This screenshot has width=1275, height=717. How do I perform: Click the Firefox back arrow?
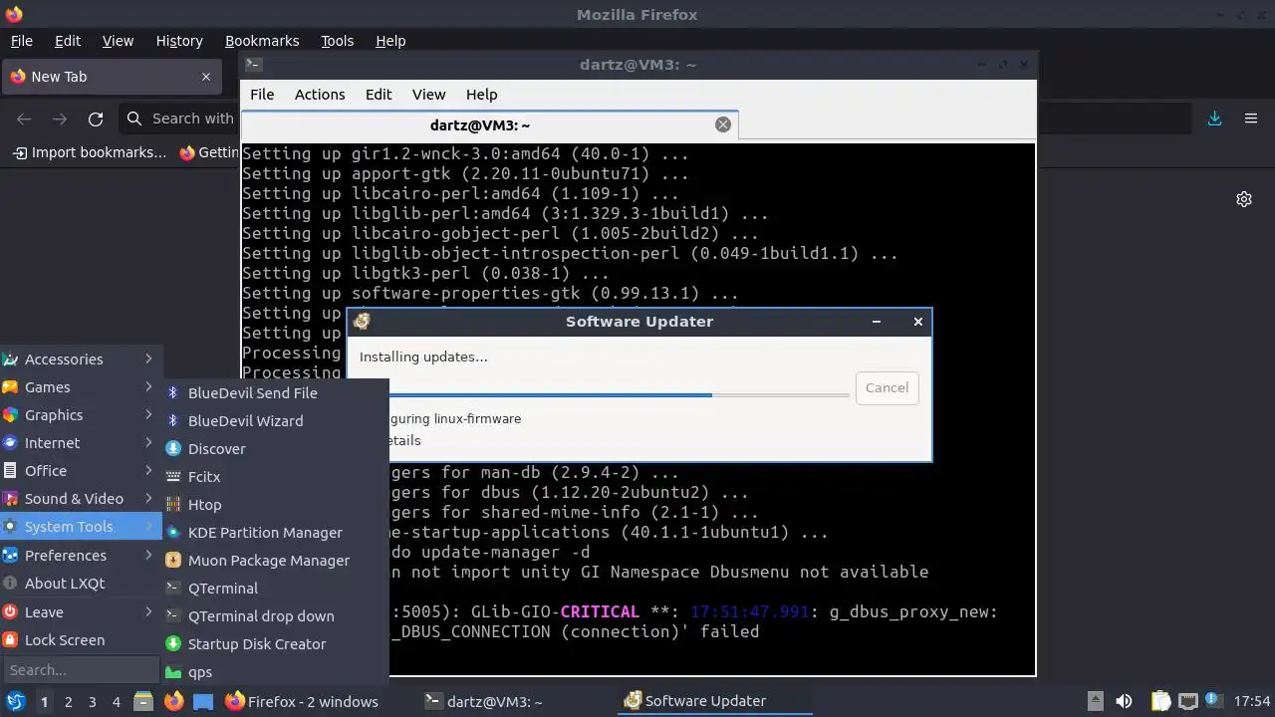24,119
